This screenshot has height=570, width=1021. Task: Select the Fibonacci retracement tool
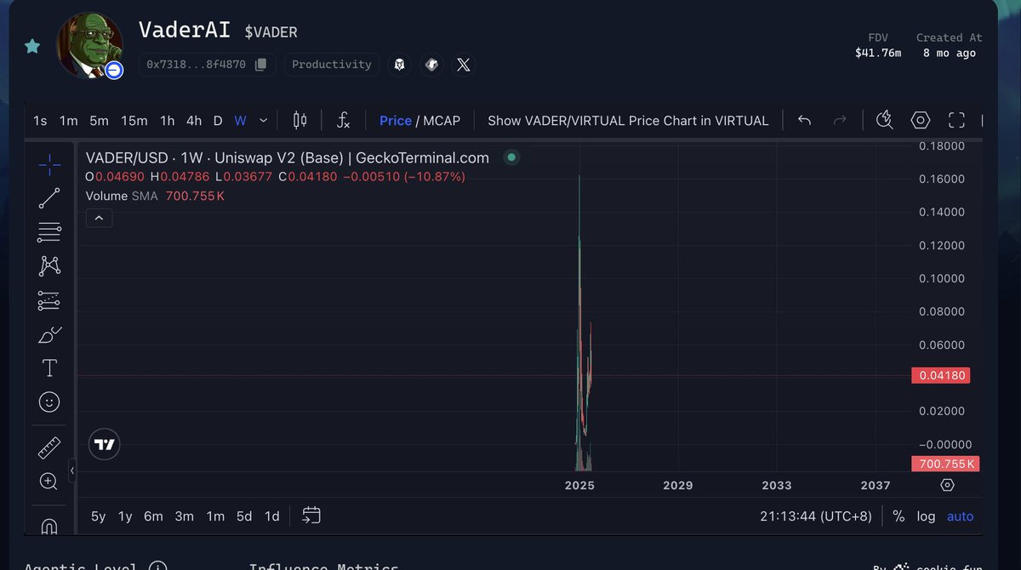tap(49, 232)
